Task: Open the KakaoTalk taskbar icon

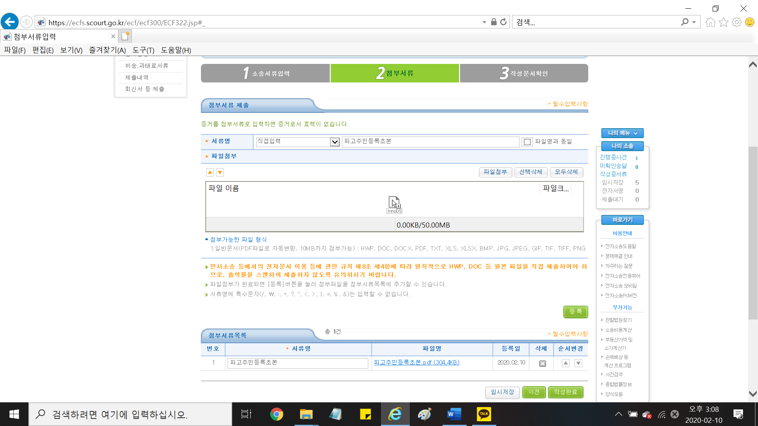Action: pyautogui.click(x=484, y=414)
